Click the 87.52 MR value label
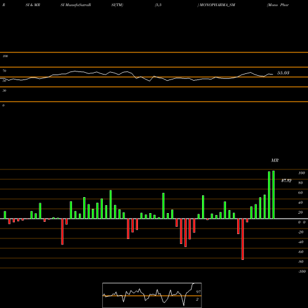This screenshot has width=308, height=308. tap(286, 180)
